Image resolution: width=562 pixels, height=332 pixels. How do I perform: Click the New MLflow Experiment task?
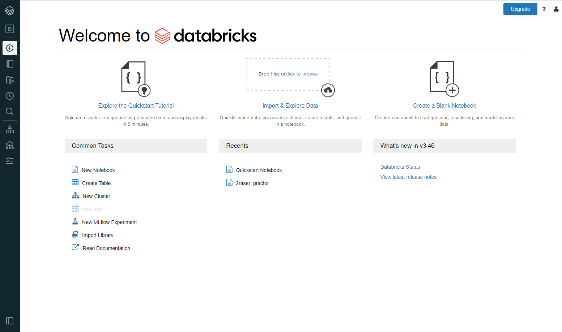click(110, 222)
